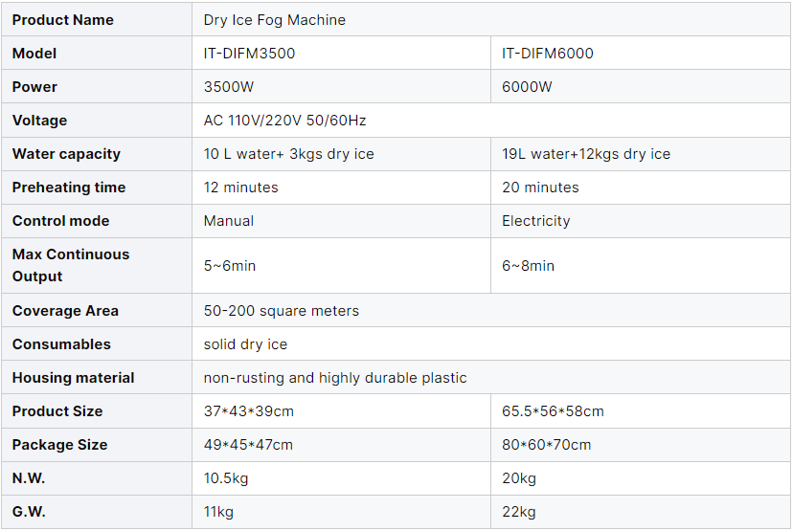Select the 10 L water+ 3kgs dry ice cell
This screenshot has width=793, height=531.
289,154
